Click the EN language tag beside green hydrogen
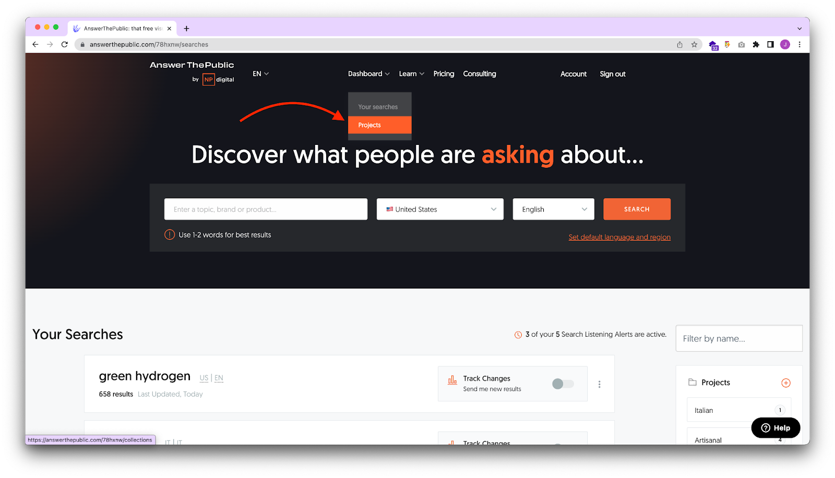 pos(219,378)
